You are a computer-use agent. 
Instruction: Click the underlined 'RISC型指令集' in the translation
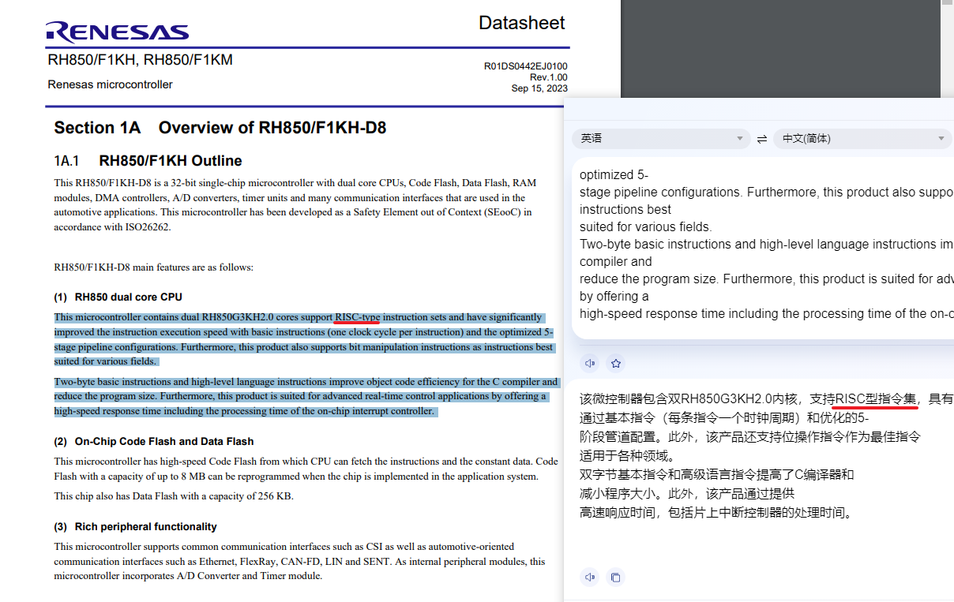[876, 399]
